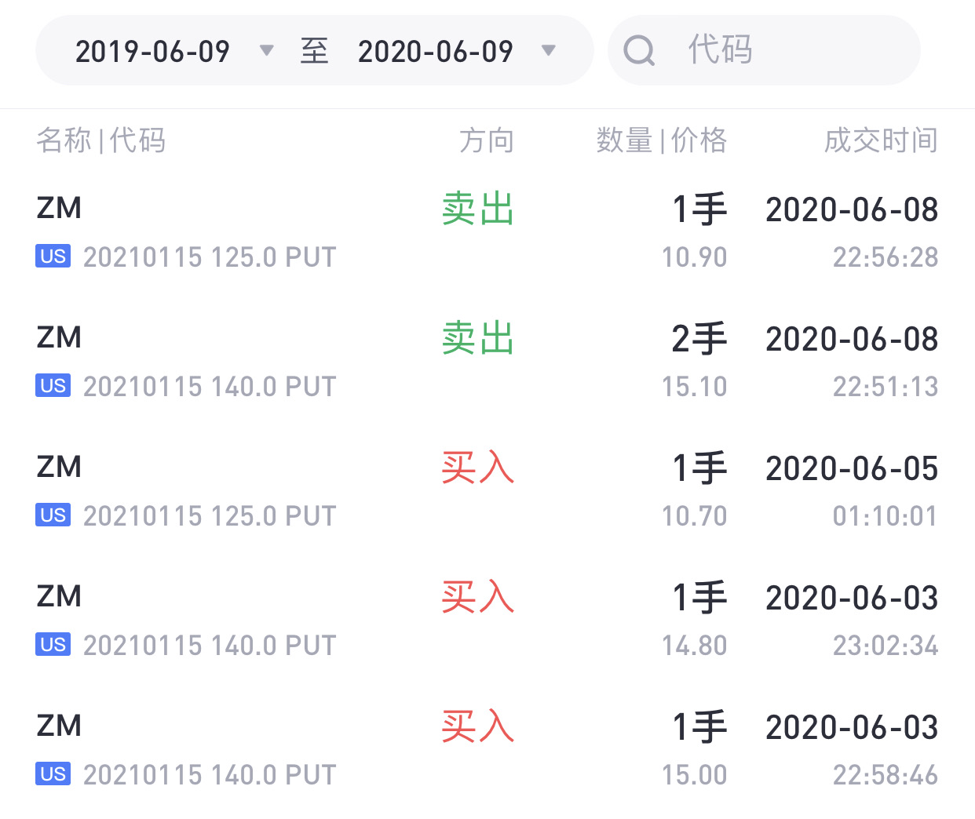Open the end date 2020-06-09 dropdown arrow
This screenshot has width=975, height=819.
549,51
